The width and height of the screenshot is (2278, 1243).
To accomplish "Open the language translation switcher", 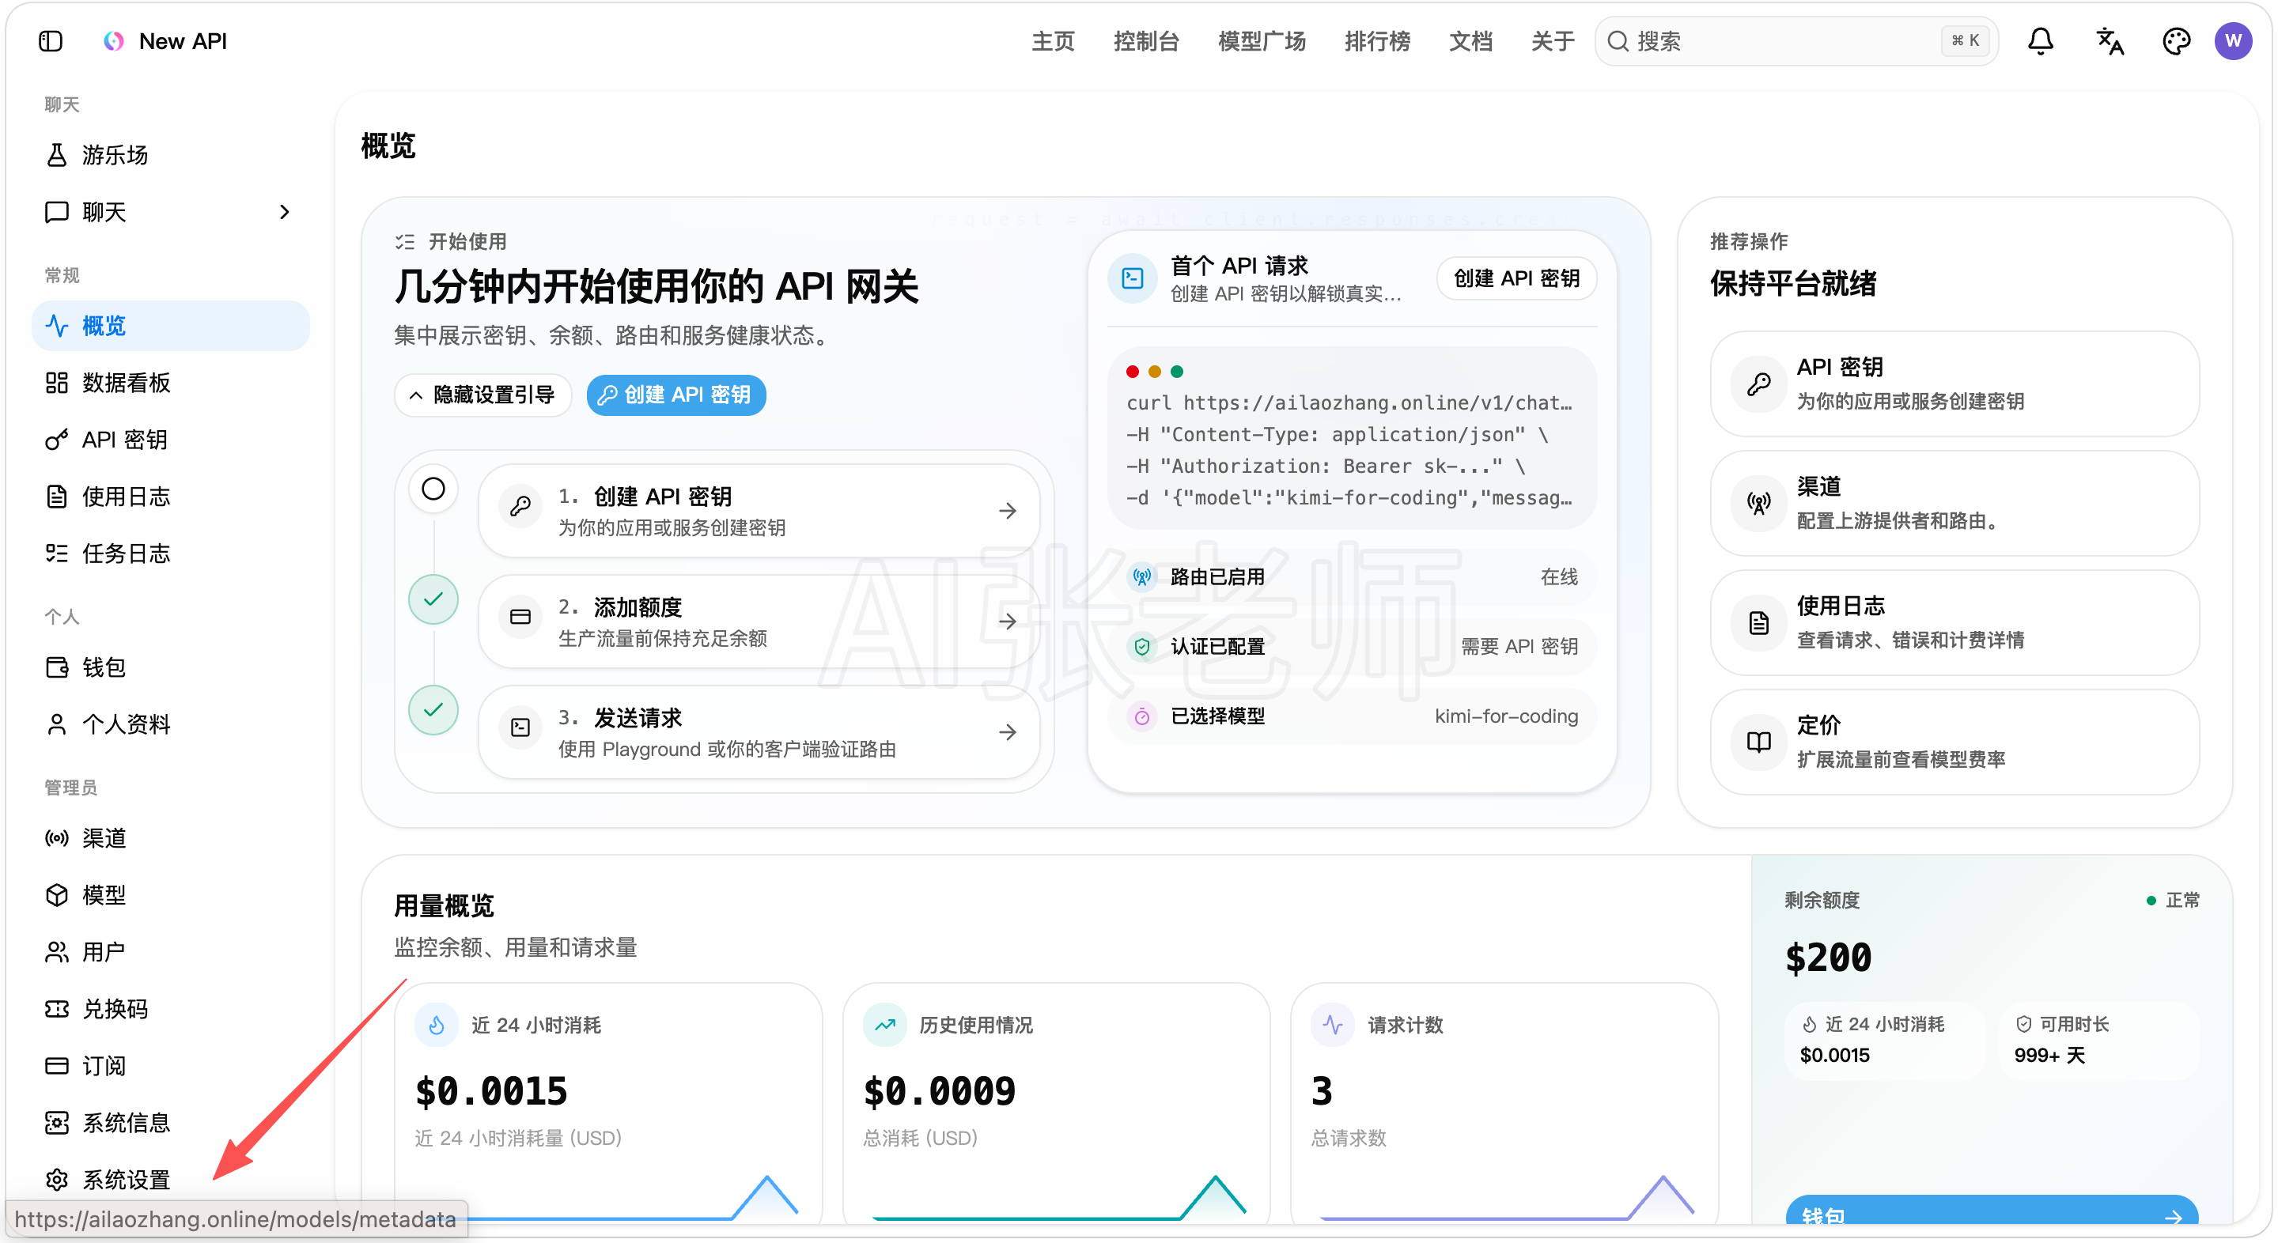I will point(2110,40).
